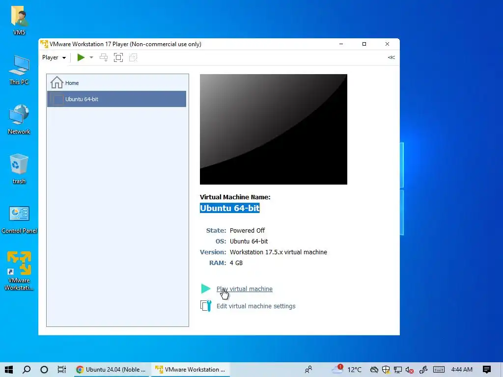Open VM5 folder on desktop
The width and height of the screenshot is (503, 377).
(19, 20)
